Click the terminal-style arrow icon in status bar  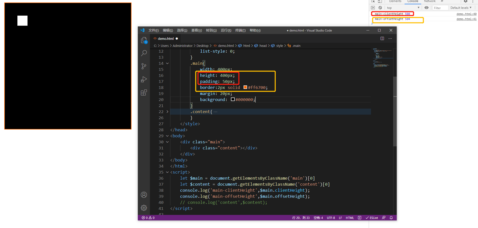360,218
